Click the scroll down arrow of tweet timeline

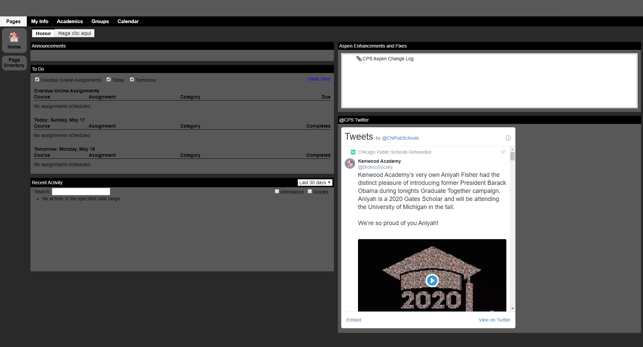tap(512, 308)
